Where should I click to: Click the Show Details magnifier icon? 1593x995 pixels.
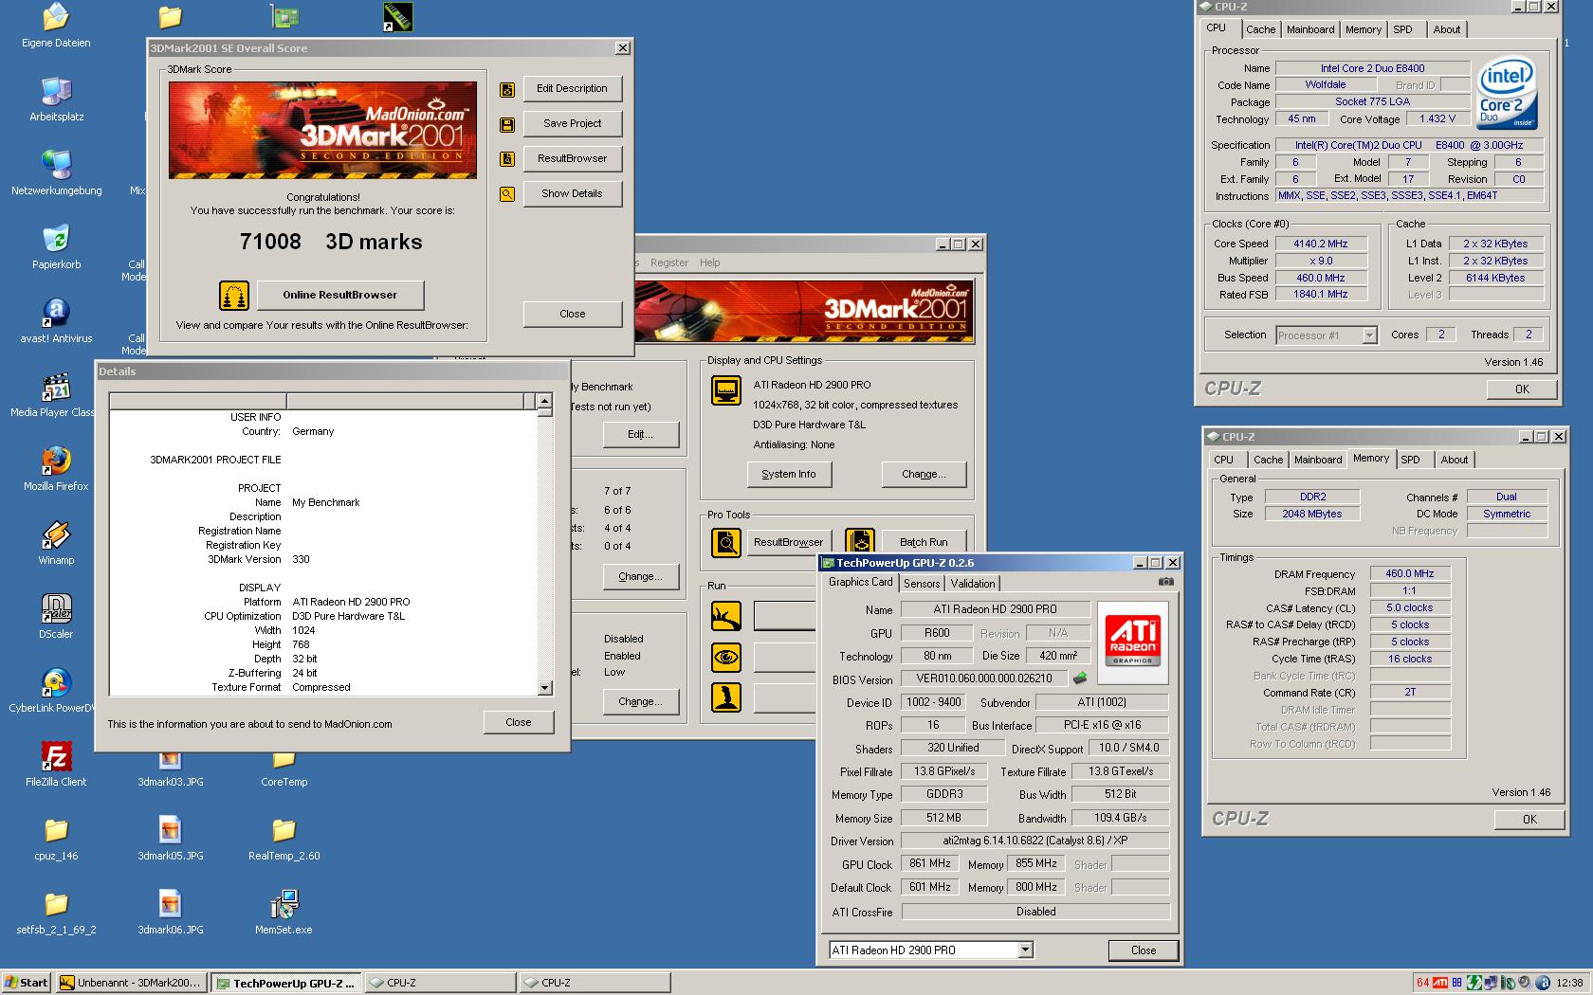507,194
